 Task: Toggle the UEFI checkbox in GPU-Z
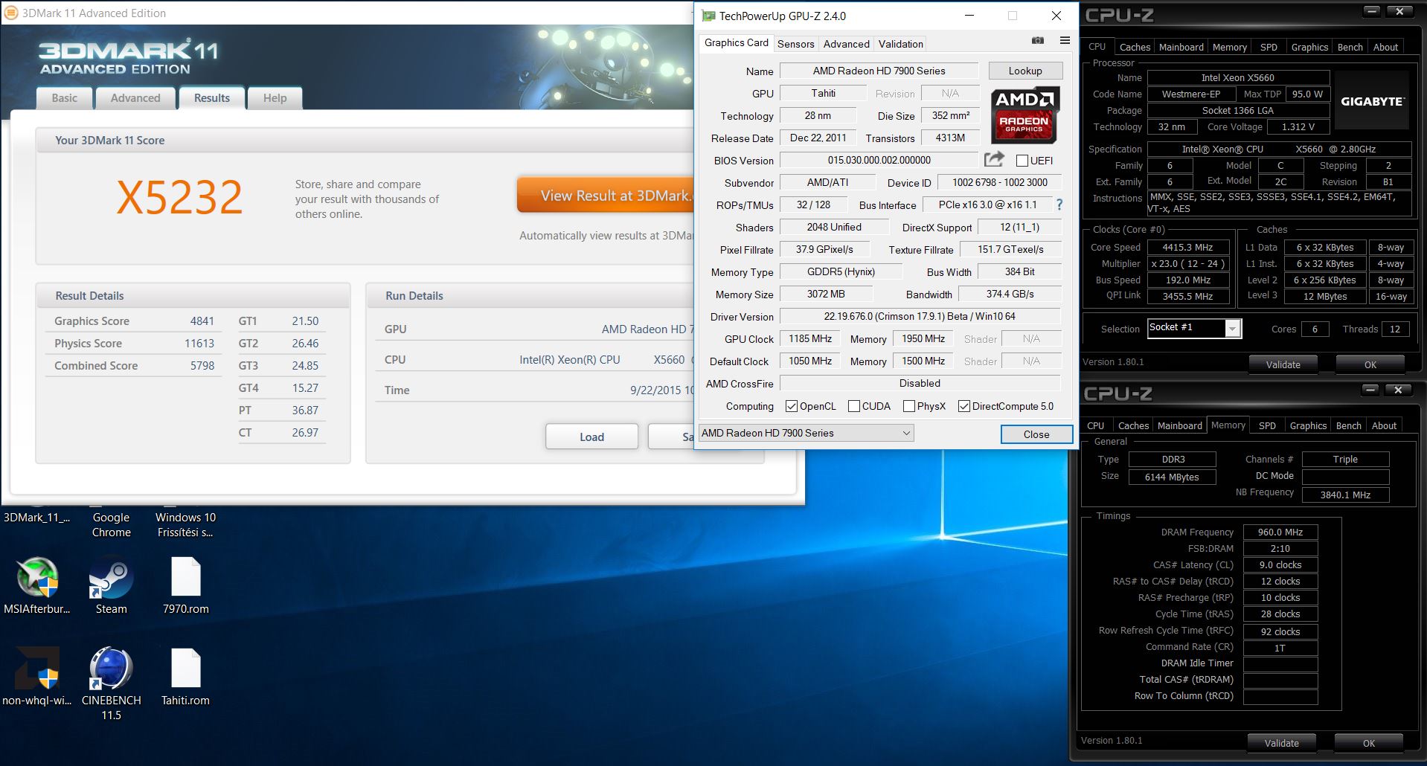coord(1022,161)
